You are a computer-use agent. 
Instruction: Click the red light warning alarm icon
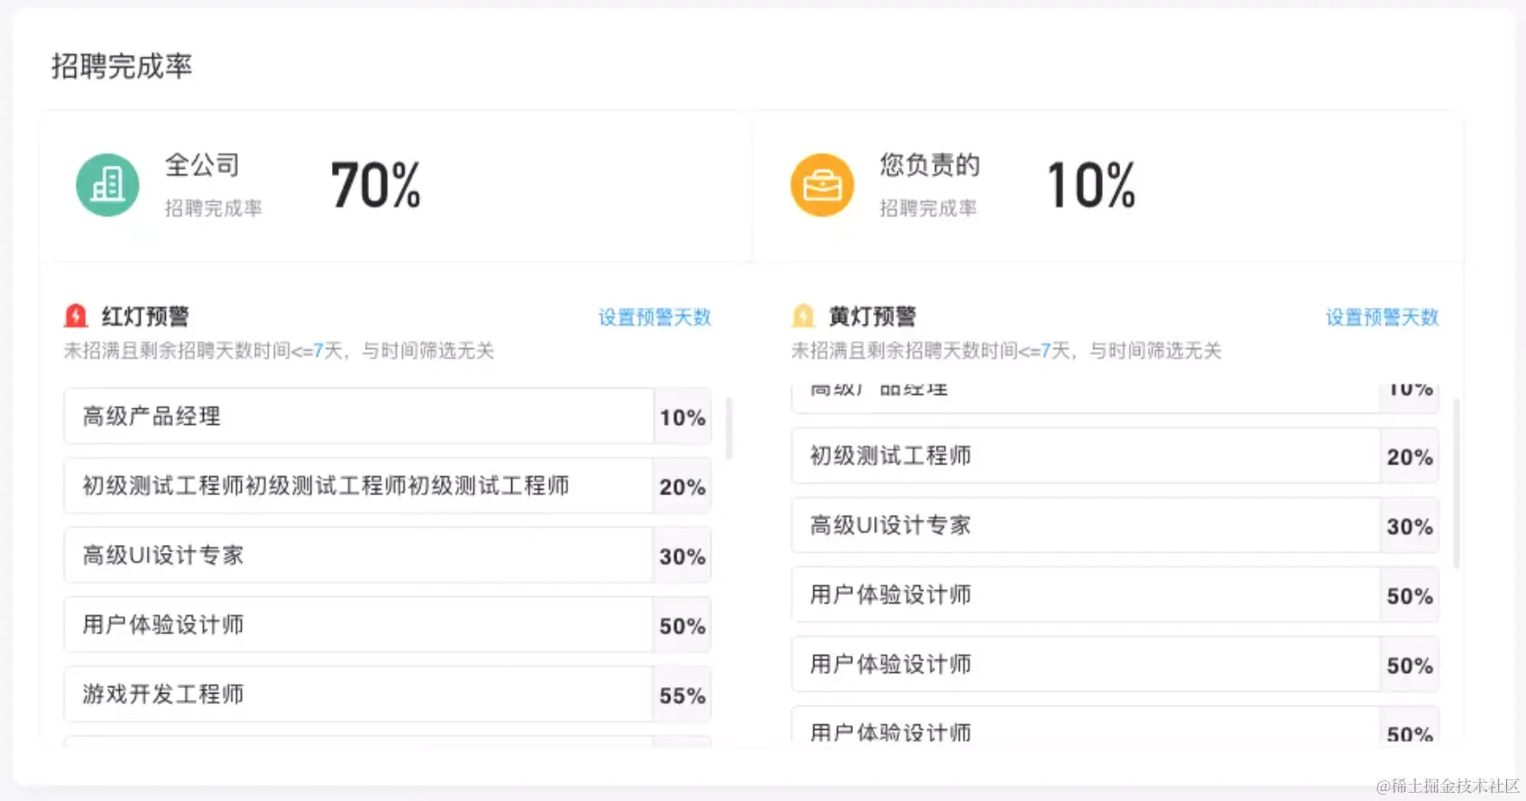pos(76,316)
